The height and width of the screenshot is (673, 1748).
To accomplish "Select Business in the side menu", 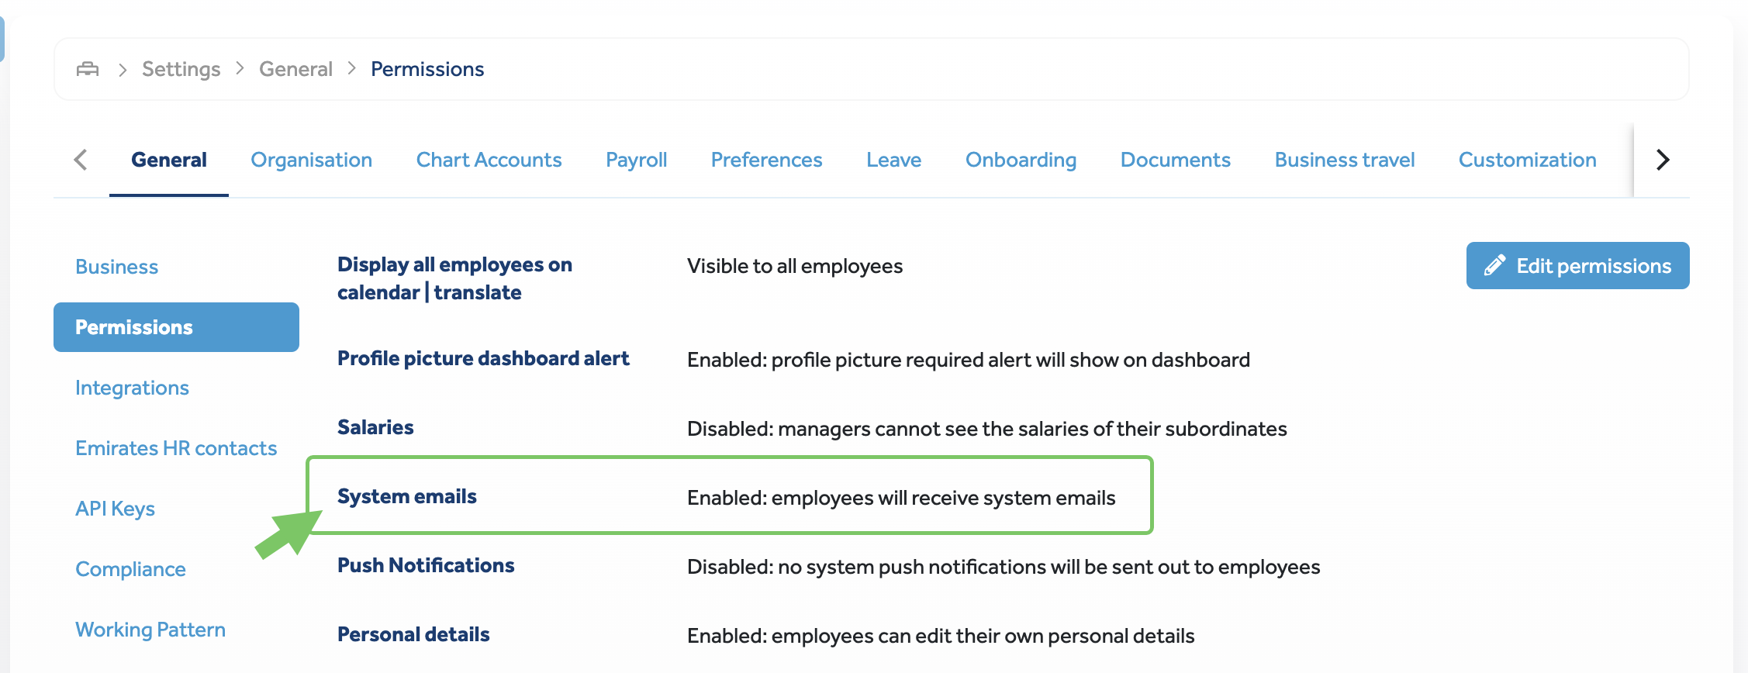I will click(117, 267).
